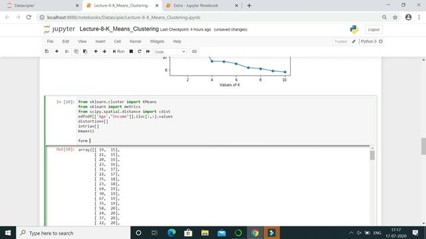The image size is (426, 239).
Task: Open the Help menu
Action: coord(177,41)
